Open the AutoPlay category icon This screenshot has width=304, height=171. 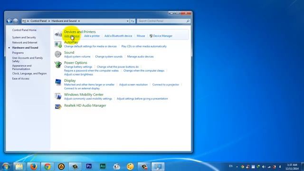click(x=58, y=44)
